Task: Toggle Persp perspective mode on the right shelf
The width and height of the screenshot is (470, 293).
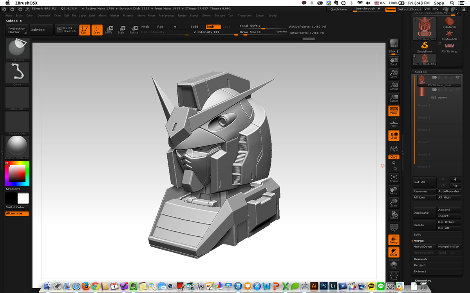Action: pos(394,111)
